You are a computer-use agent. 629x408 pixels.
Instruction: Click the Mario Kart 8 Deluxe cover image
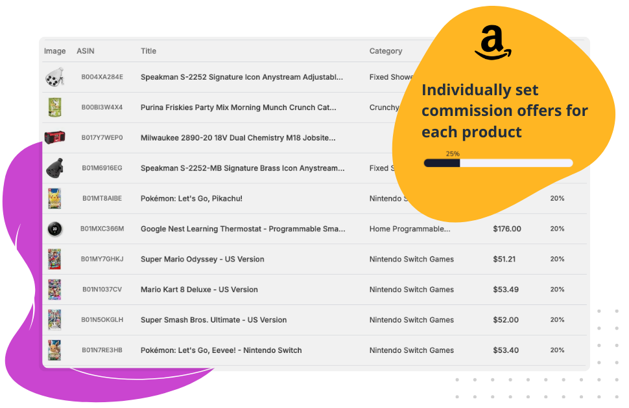pos(54,289)
